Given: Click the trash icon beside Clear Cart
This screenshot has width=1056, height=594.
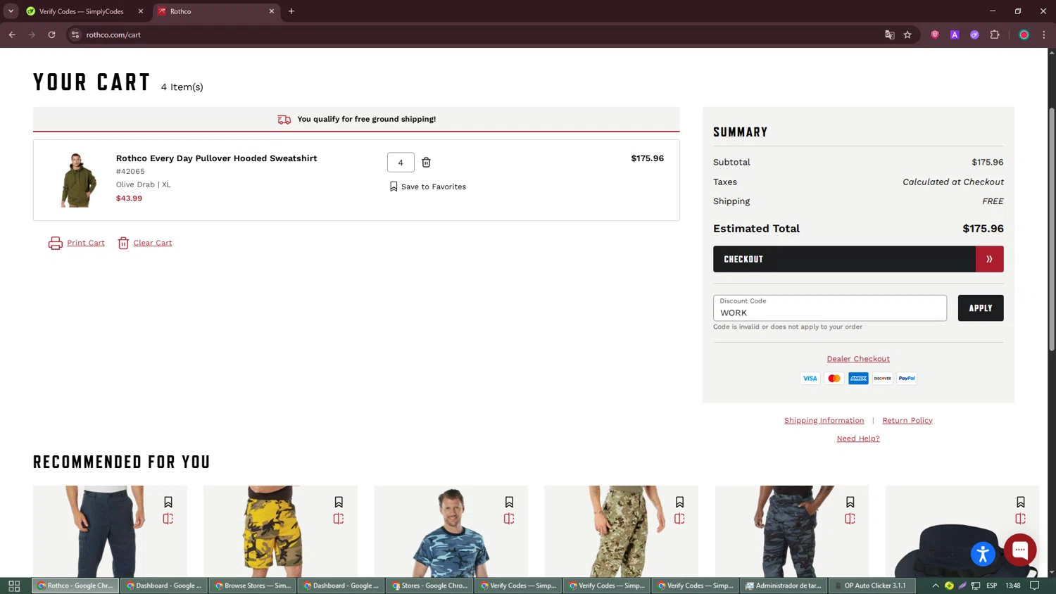Looking at the screenshot, I should tap(123, 243).
